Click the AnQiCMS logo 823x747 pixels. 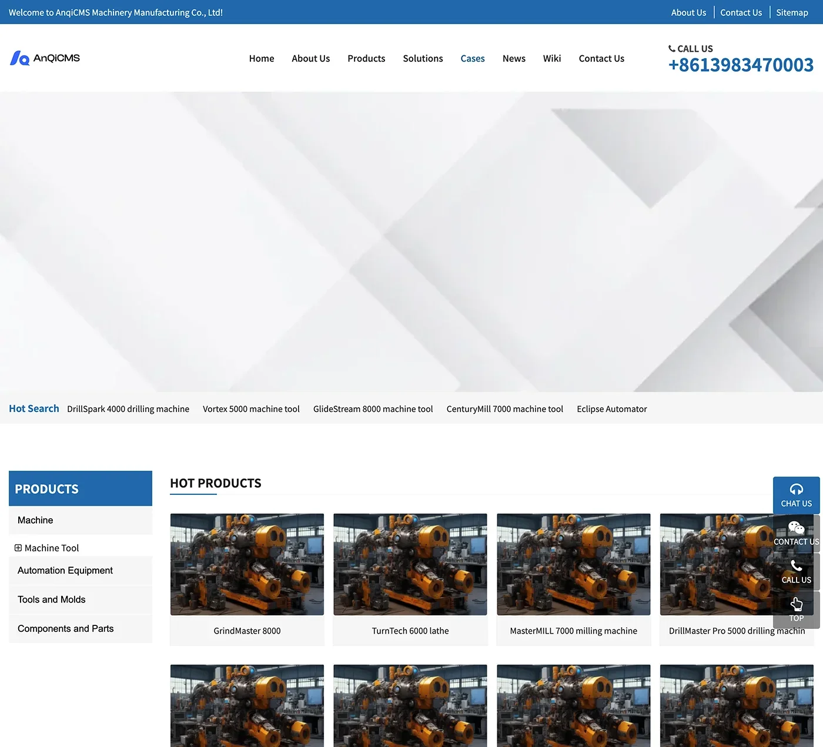[45, 58]
